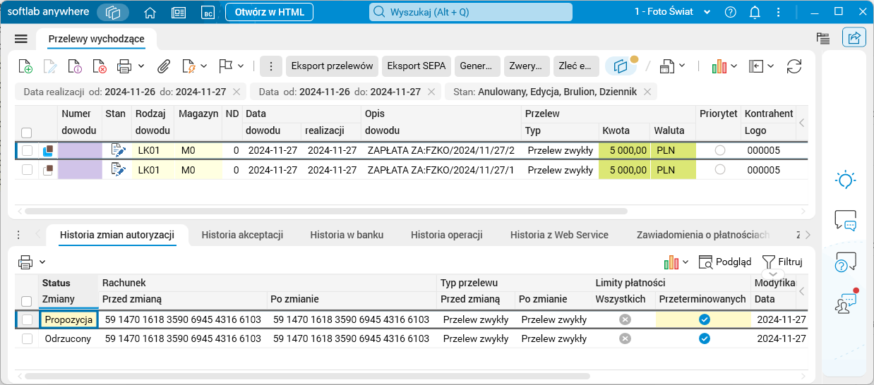Select all transfers header checkbox
The image size is (874, 385).
(26, 133)
